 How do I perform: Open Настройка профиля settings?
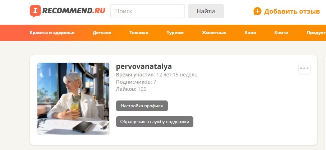coord(142,106)
